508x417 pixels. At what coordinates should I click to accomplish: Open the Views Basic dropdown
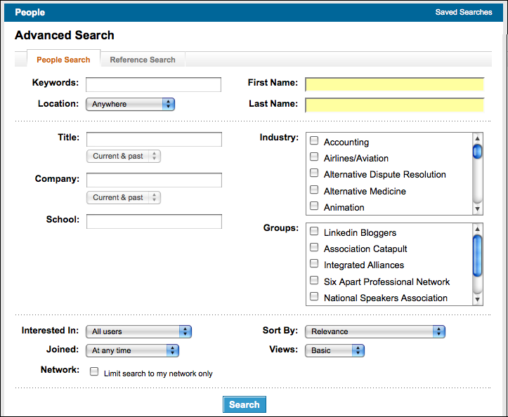point(334,350)
